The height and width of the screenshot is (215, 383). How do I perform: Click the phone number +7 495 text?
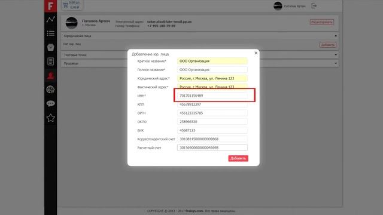161,26
